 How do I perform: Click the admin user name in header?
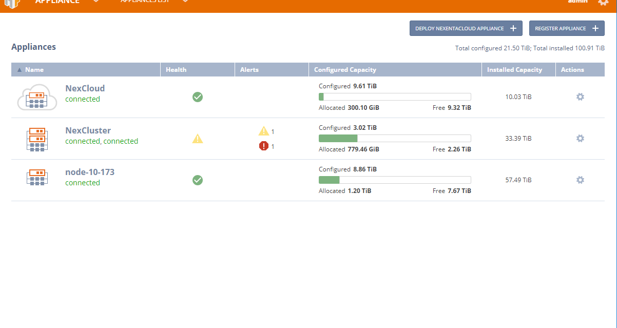(577, 2)
